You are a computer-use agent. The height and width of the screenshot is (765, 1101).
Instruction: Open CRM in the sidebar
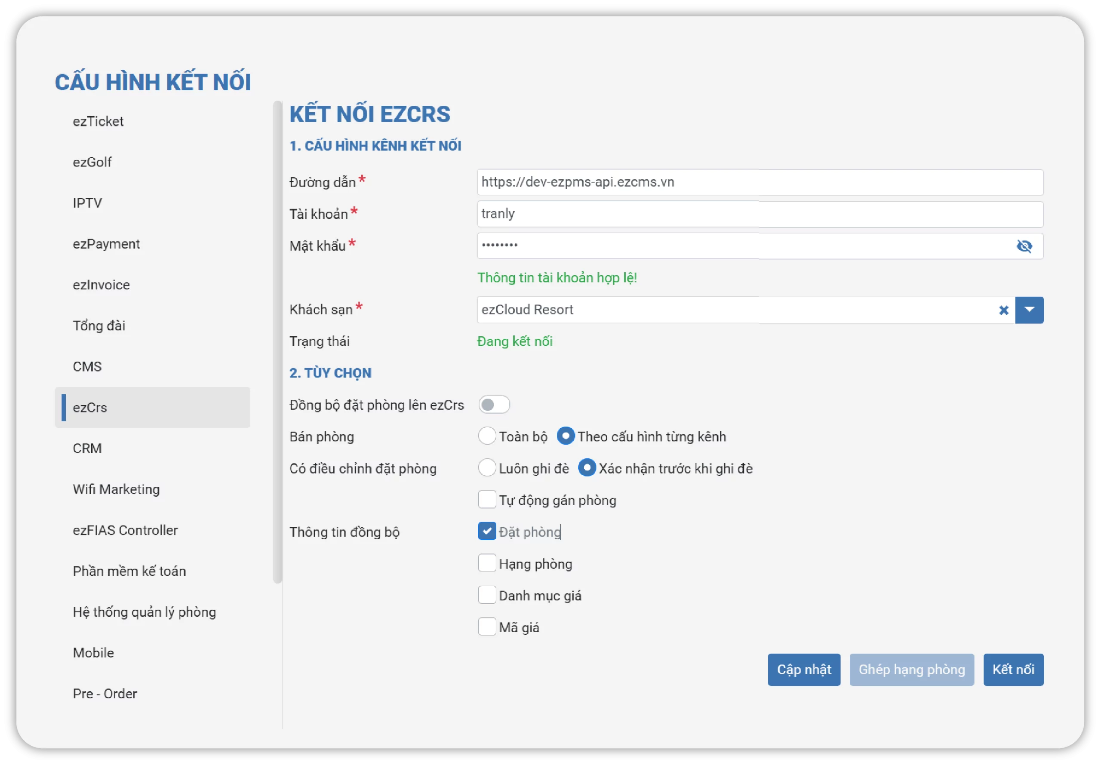[152, 448]
